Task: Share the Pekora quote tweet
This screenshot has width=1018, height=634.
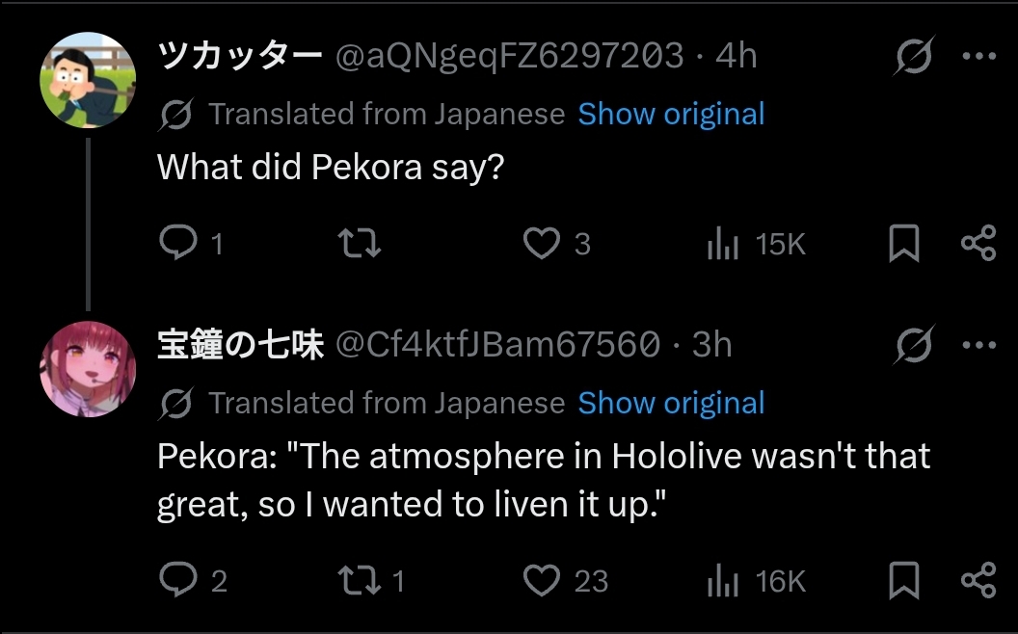Action: coord(978,580)
